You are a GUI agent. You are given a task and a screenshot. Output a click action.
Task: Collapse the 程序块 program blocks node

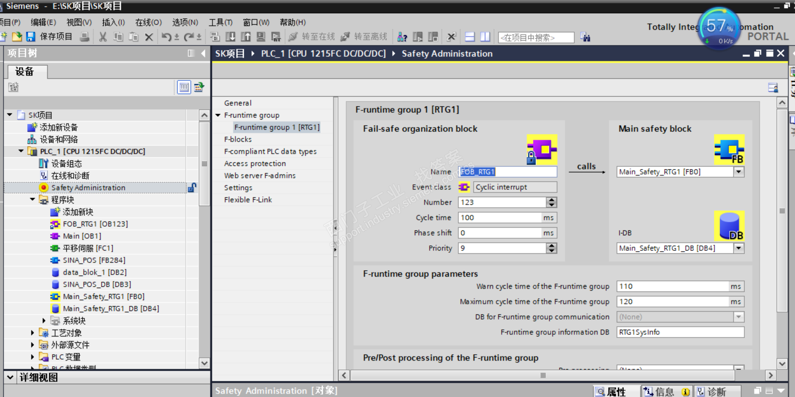click(33, 199)
